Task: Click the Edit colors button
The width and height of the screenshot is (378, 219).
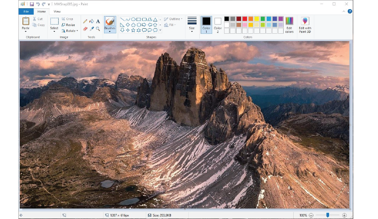Action: pos(289,25)
